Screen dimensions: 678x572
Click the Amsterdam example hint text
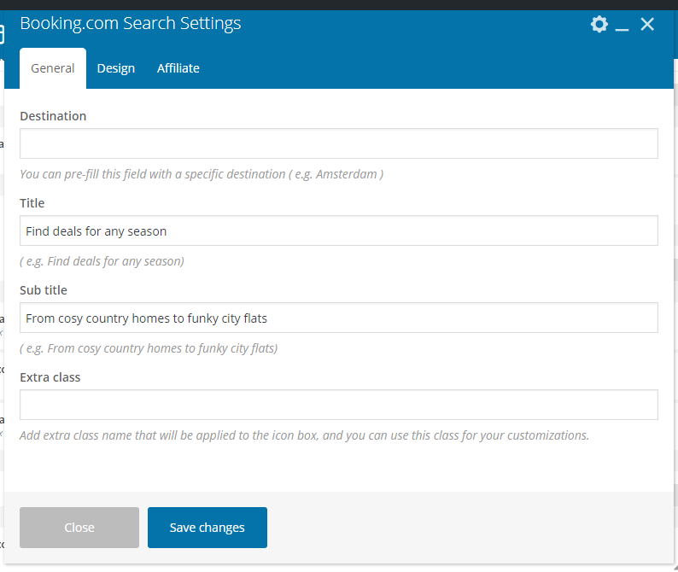coord(202,174)
